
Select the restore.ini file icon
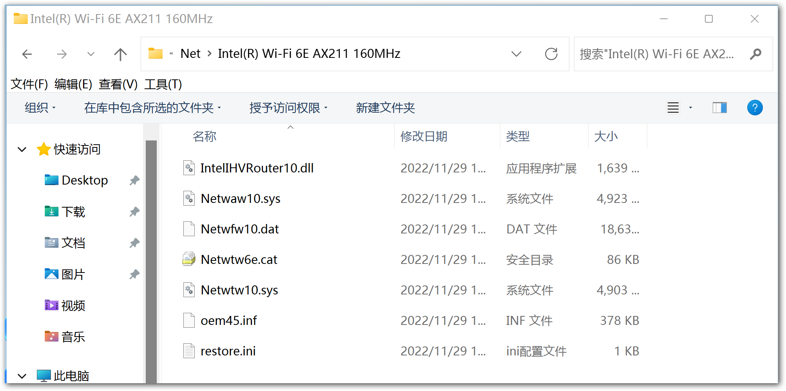(x=189, y=351)
